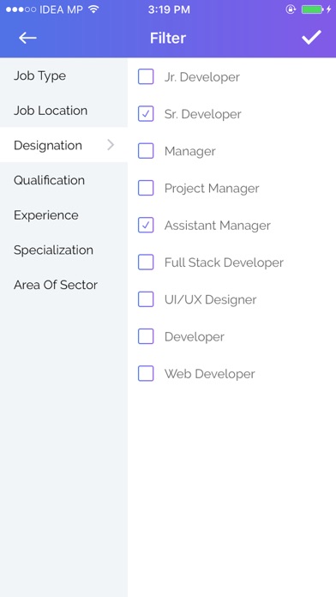336x597 pixels.
Task: Go to Area Of Sector category
Action: [x=63, y=285]
